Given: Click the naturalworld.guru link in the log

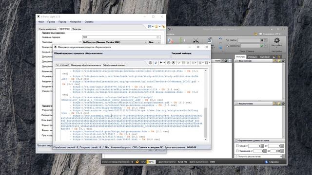Looking at the screenshot, I should tap(110, 131).
